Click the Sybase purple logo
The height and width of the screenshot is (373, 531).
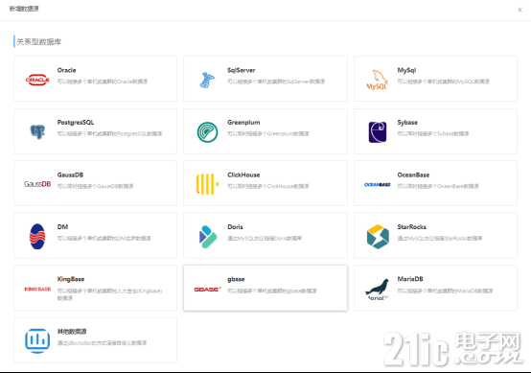point(378,132)
